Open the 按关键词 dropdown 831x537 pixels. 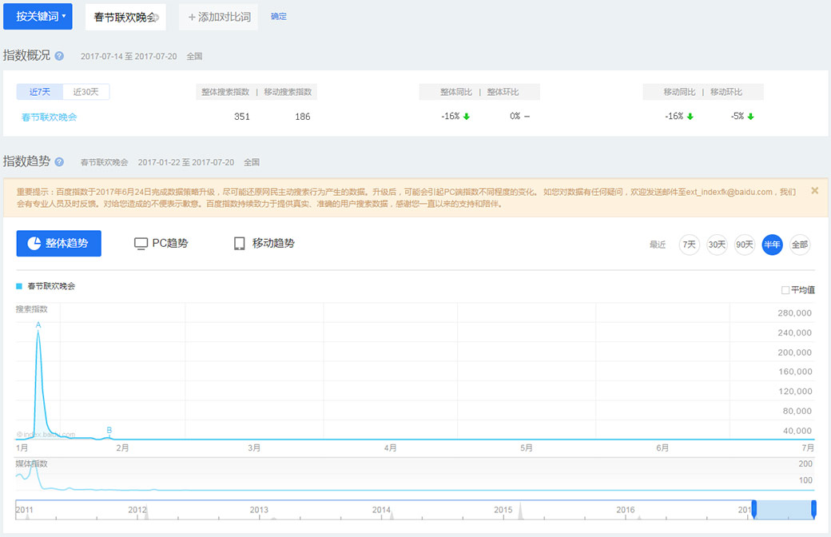[x=38, y=17]
